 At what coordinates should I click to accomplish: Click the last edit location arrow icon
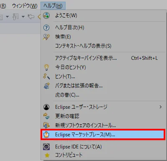(31, 17)
